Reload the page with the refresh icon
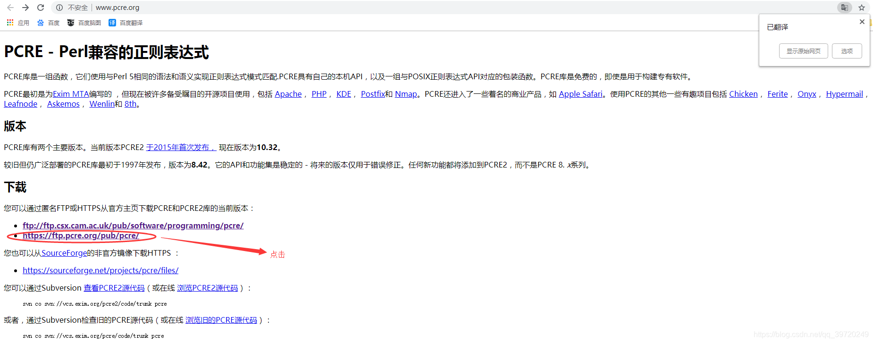The height and width of the screenshot is (343, 873). coord(41,8)
